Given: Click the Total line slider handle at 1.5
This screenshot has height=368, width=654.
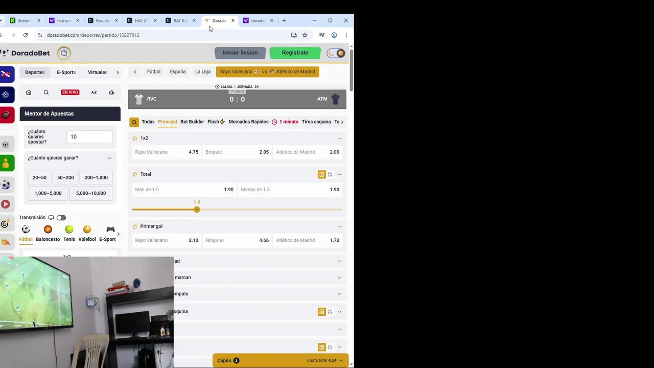Looking at the screenshot, I should tap(197, 210).
